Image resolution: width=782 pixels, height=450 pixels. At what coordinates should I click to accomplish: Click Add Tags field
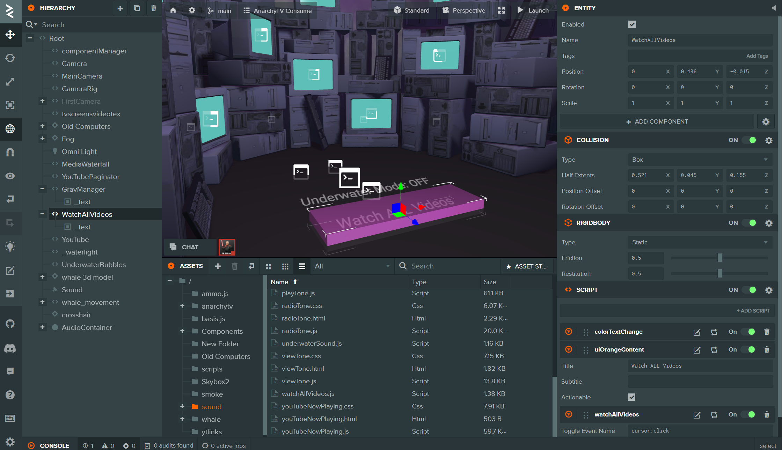(700, 56)
